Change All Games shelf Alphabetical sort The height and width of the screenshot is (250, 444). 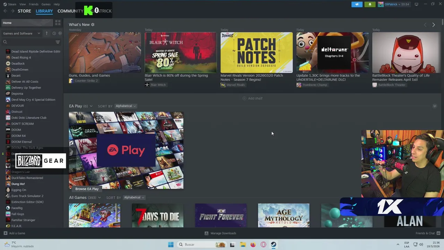coord(134,198)
